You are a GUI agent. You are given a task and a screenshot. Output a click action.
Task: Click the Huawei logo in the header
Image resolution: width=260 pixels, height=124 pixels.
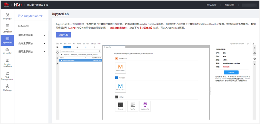pos(6,5)
